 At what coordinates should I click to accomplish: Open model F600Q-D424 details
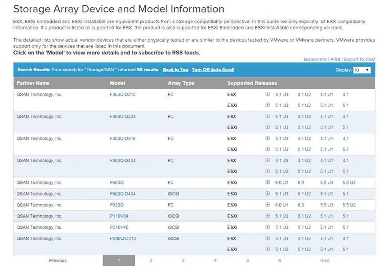click(x=123, y=194)
